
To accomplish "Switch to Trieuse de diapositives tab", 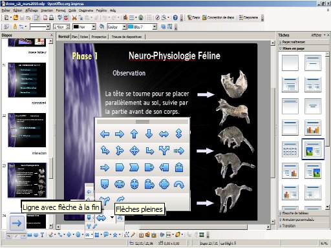I will coord(127,37).
